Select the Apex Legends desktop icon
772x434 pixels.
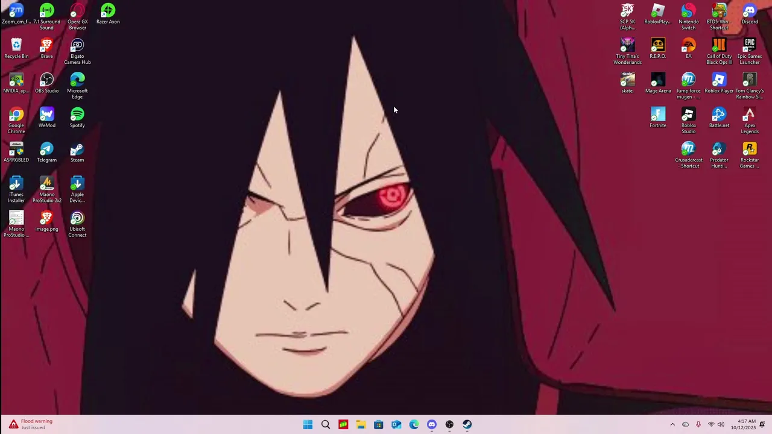[x=750, y=121]
